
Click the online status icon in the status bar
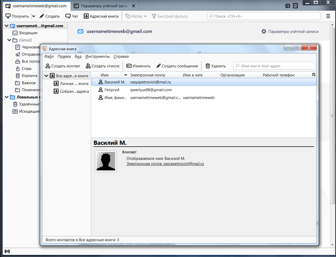7,251
